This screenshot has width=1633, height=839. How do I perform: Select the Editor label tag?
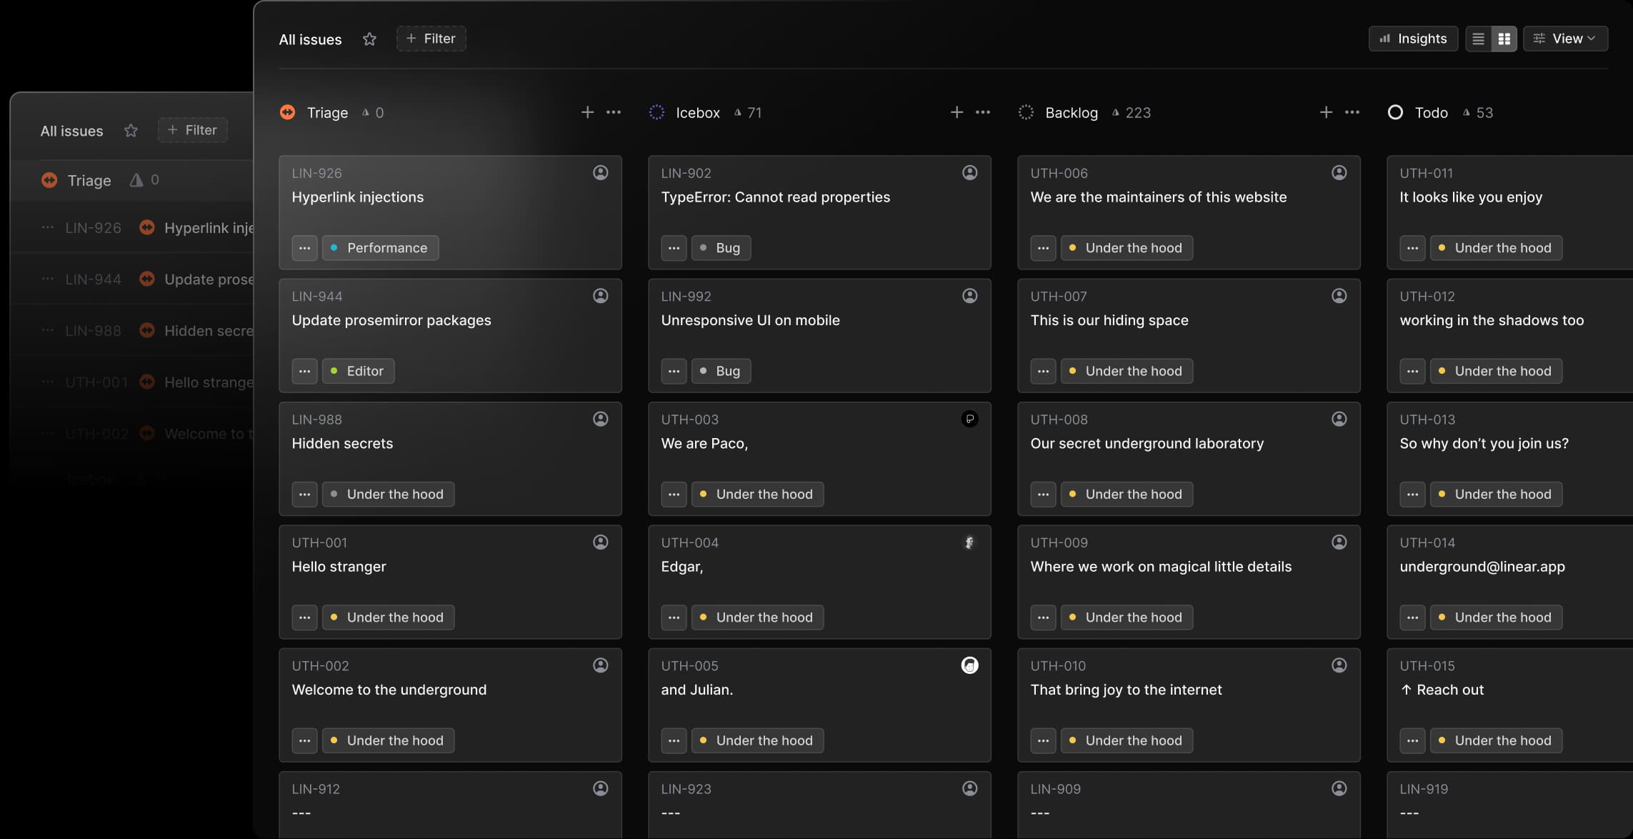358,372
